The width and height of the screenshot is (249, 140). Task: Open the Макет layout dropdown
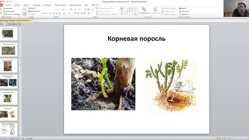[32, 8]
